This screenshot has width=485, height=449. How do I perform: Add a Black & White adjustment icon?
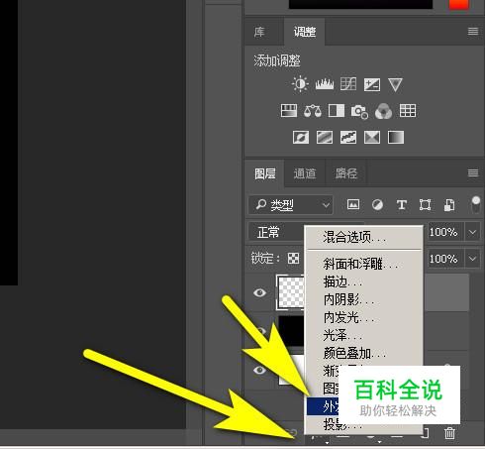coord(337,111)
